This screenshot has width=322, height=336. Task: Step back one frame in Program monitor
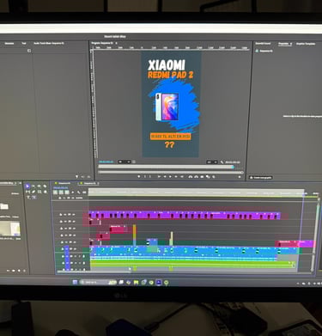(x=165, y=176)
